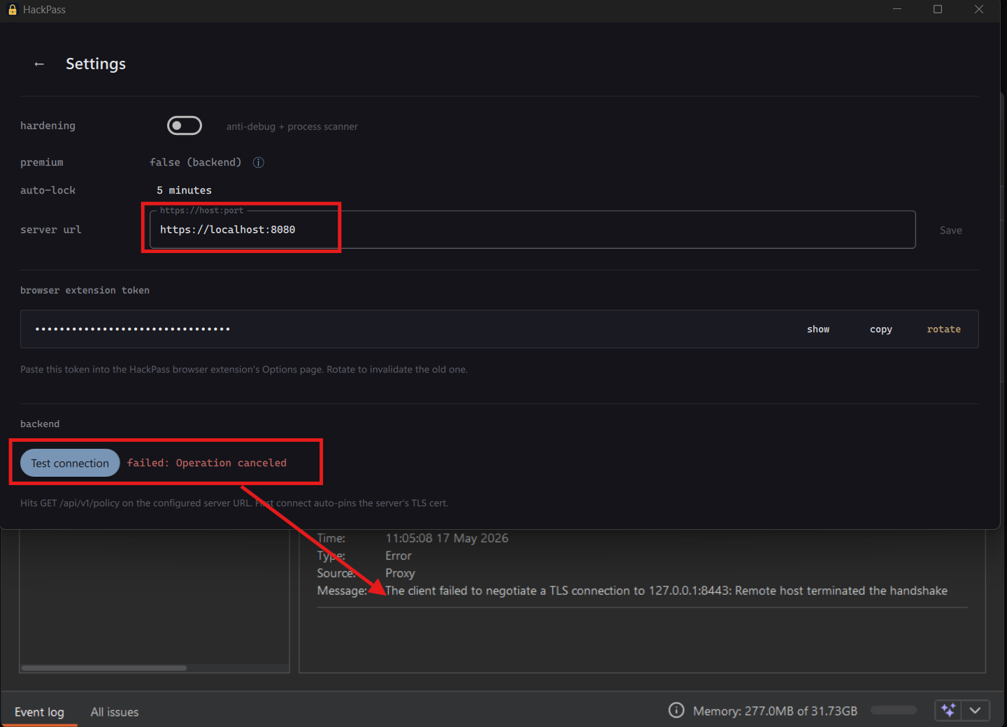Toggle the hardening switch
The image size is (1007, 727).
[185, 126]
